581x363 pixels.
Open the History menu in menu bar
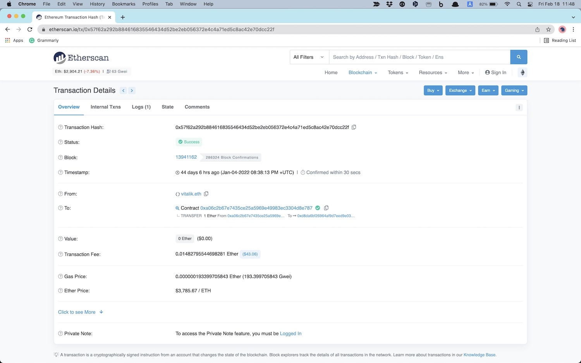point(97,4)
